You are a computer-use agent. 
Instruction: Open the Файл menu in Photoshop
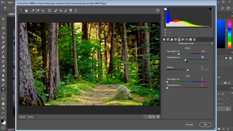tap(11, 3)
